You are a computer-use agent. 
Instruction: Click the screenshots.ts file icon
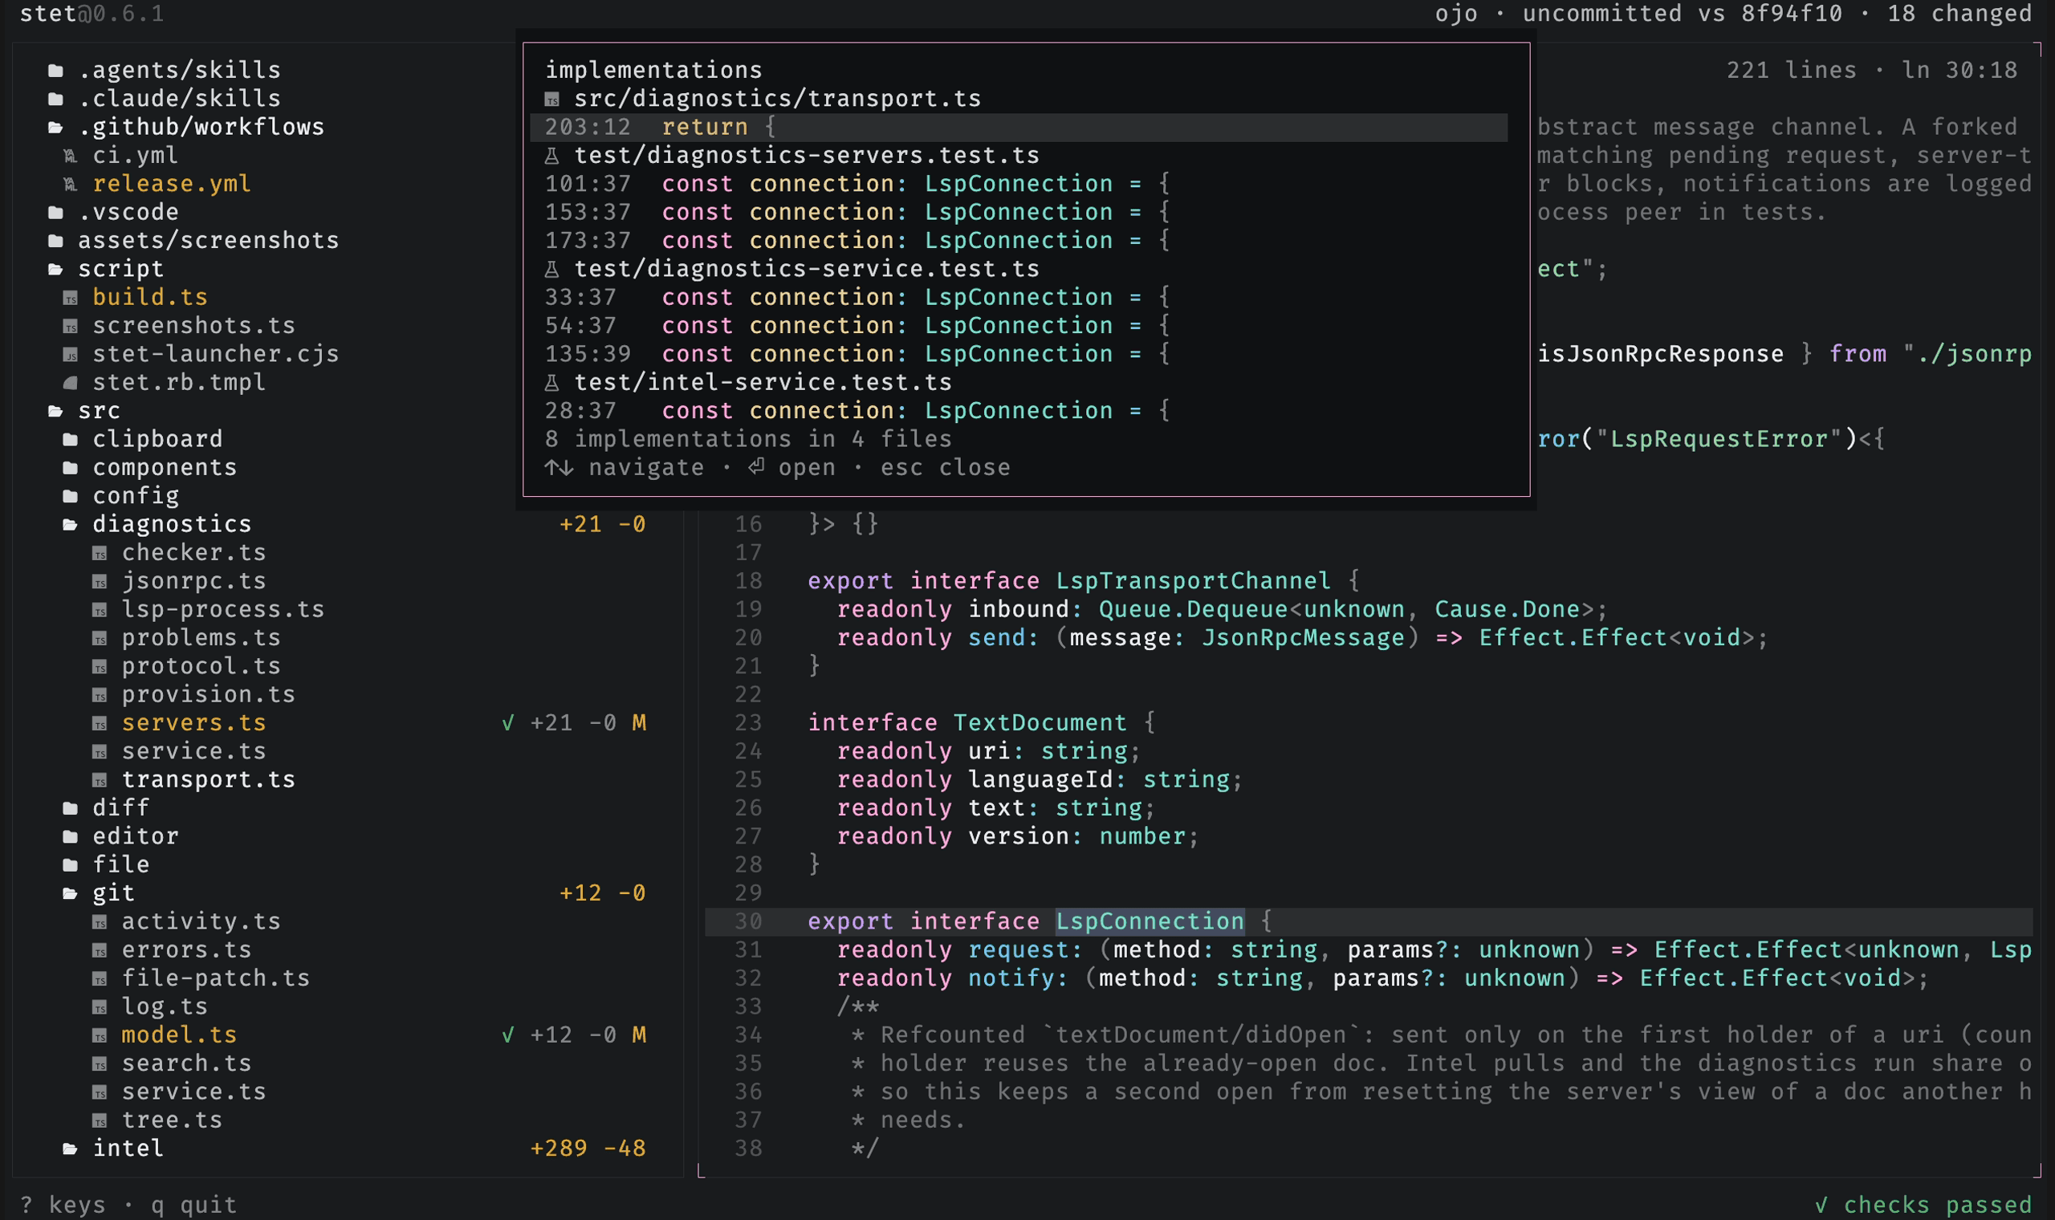[x=70, y=327]
